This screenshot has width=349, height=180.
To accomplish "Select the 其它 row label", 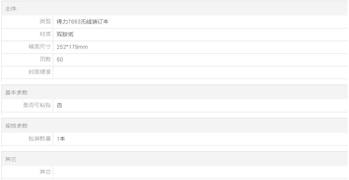I will [x=45, y=172].
